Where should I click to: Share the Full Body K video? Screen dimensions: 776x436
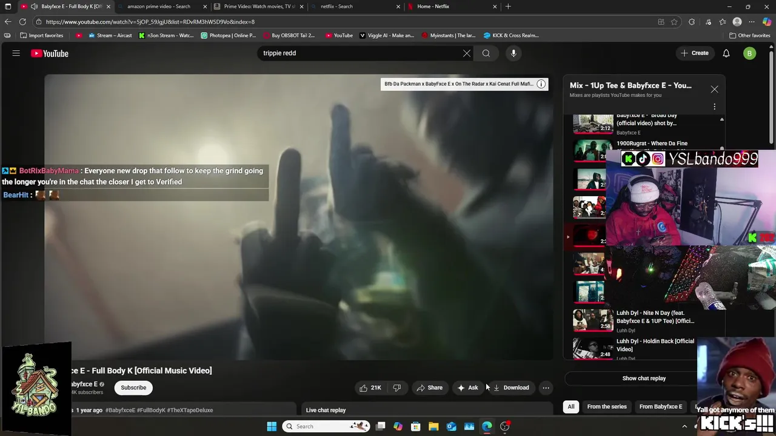pos(429,388)
